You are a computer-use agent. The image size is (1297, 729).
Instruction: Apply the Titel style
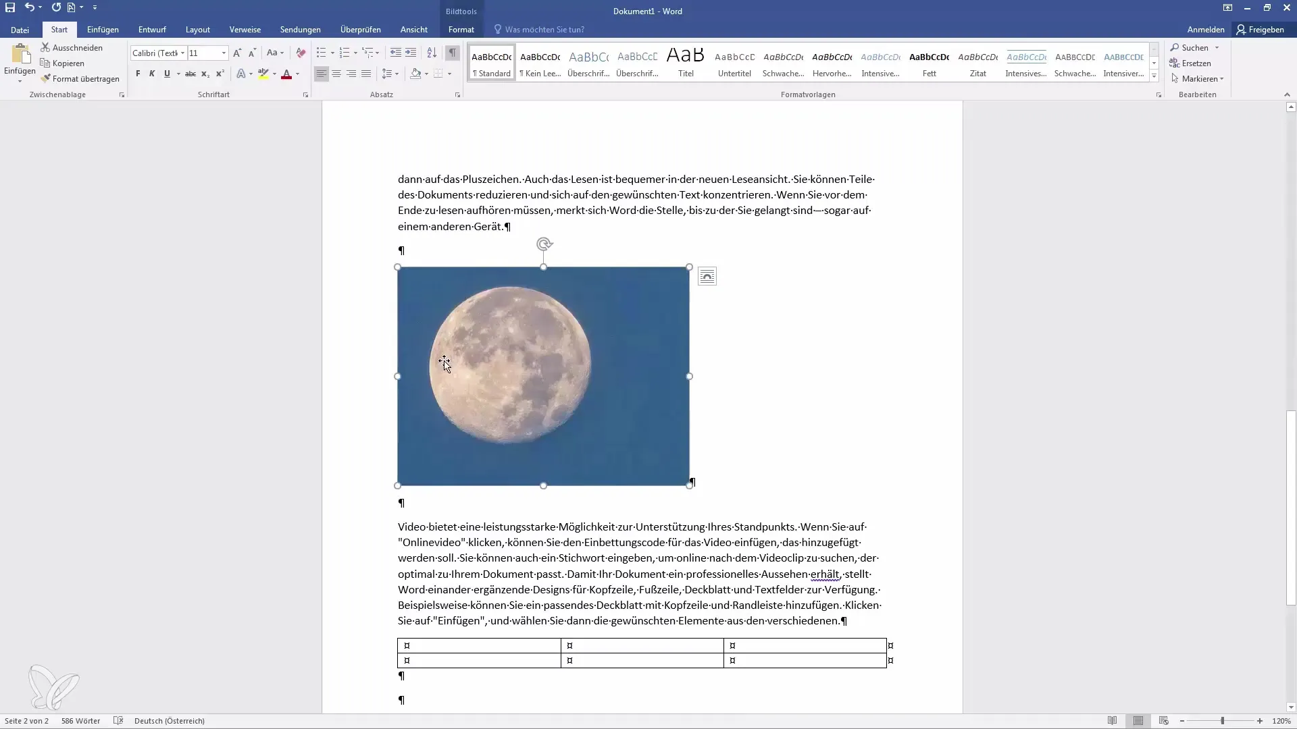point(686,62)
